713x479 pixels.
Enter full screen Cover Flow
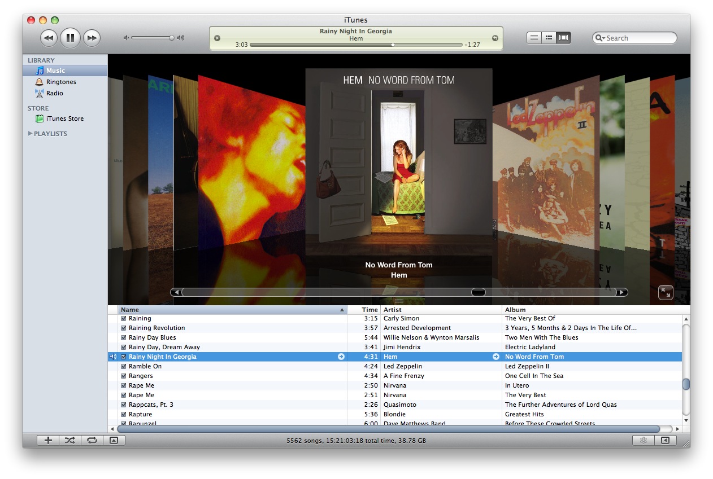[x=666, y=292]
